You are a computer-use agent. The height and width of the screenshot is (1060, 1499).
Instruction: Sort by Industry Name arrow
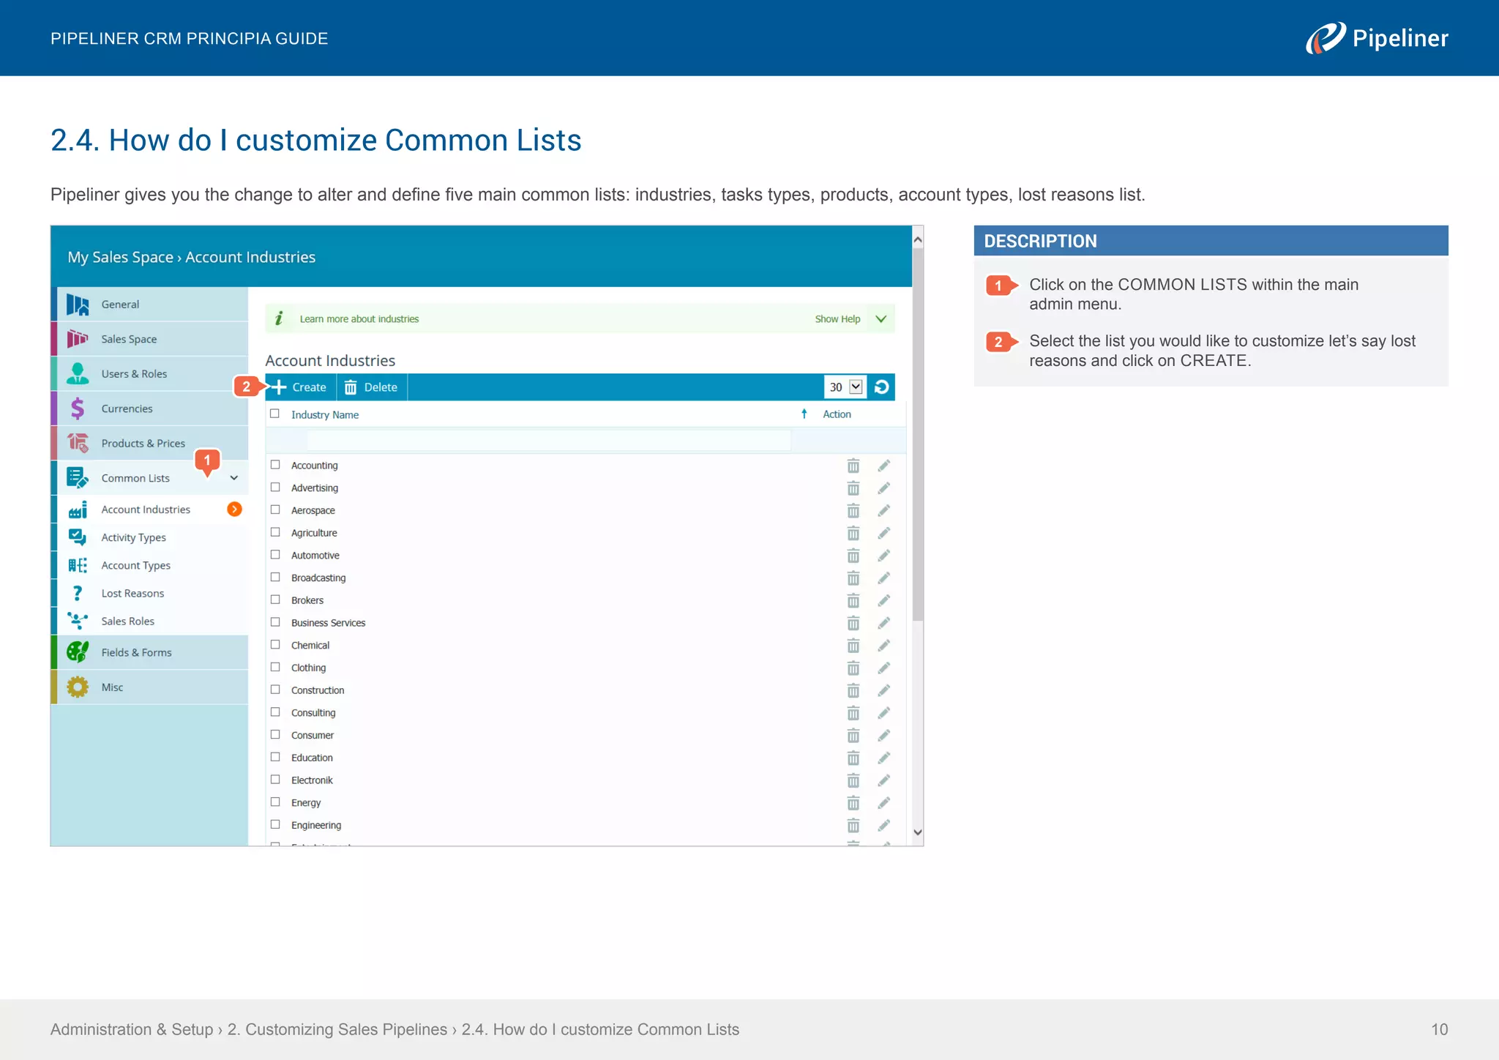pos(804,414)
